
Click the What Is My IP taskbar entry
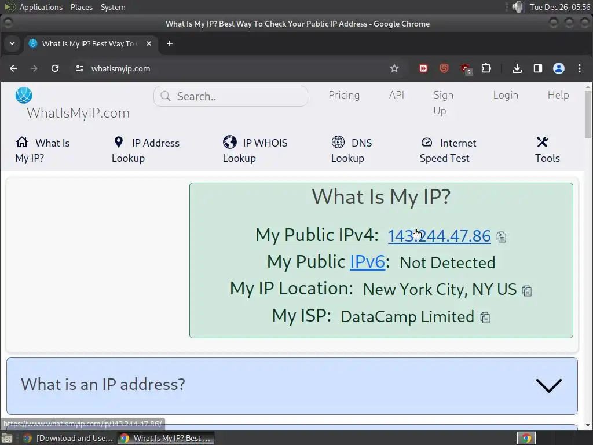[166, 438]
